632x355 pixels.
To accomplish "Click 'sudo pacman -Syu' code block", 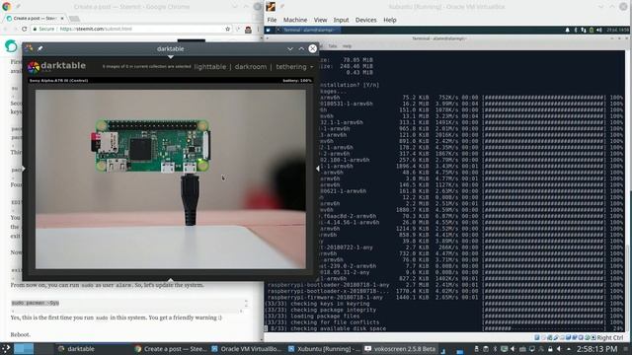I will click(36, 303).
